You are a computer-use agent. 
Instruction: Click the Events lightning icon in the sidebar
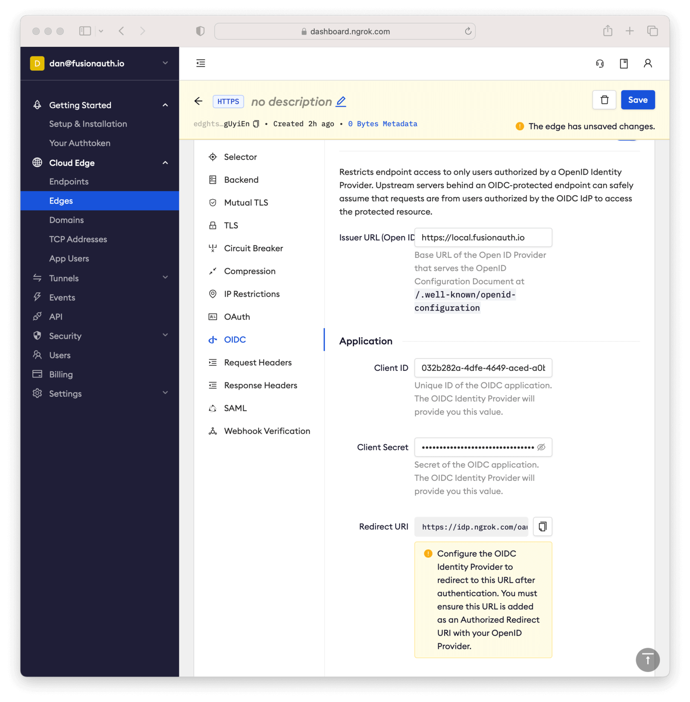tap(38, 297)
